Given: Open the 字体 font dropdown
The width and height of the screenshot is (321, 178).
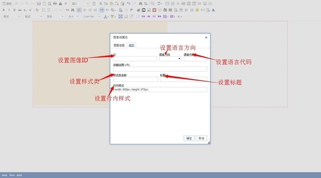Looking at the screenshot, I should tap(54, 16).
